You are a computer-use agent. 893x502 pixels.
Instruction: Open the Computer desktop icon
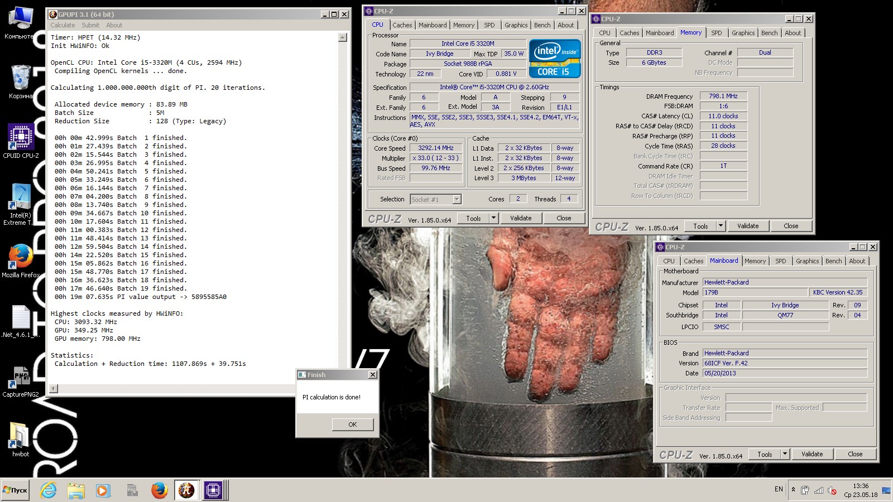20,23
